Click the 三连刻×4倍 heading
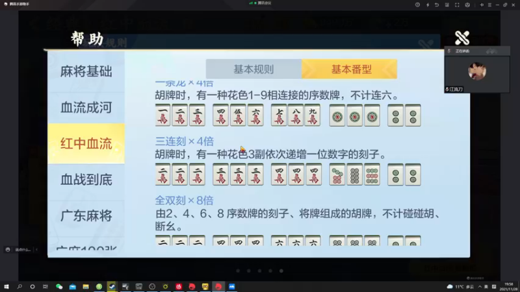The image size is (520, 292). (x=185, y=141)
